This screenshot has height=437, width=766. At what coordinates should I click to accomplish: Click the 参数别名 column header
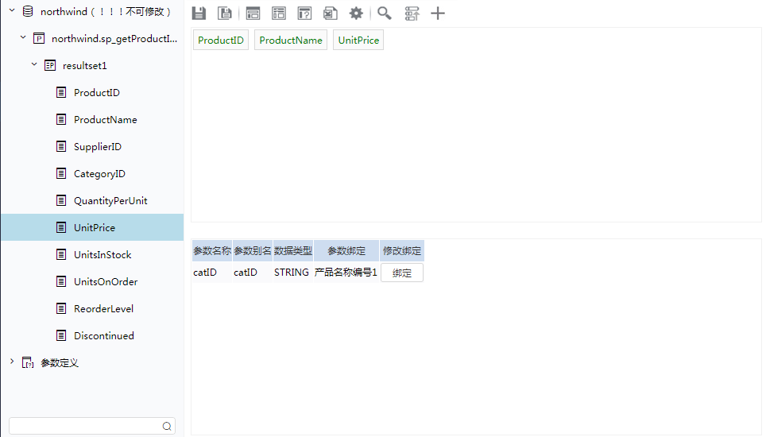point(253,250)
